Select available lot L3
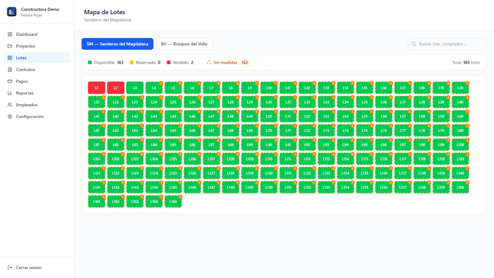Screen dimensions: 494x278 tap(135, 88)
